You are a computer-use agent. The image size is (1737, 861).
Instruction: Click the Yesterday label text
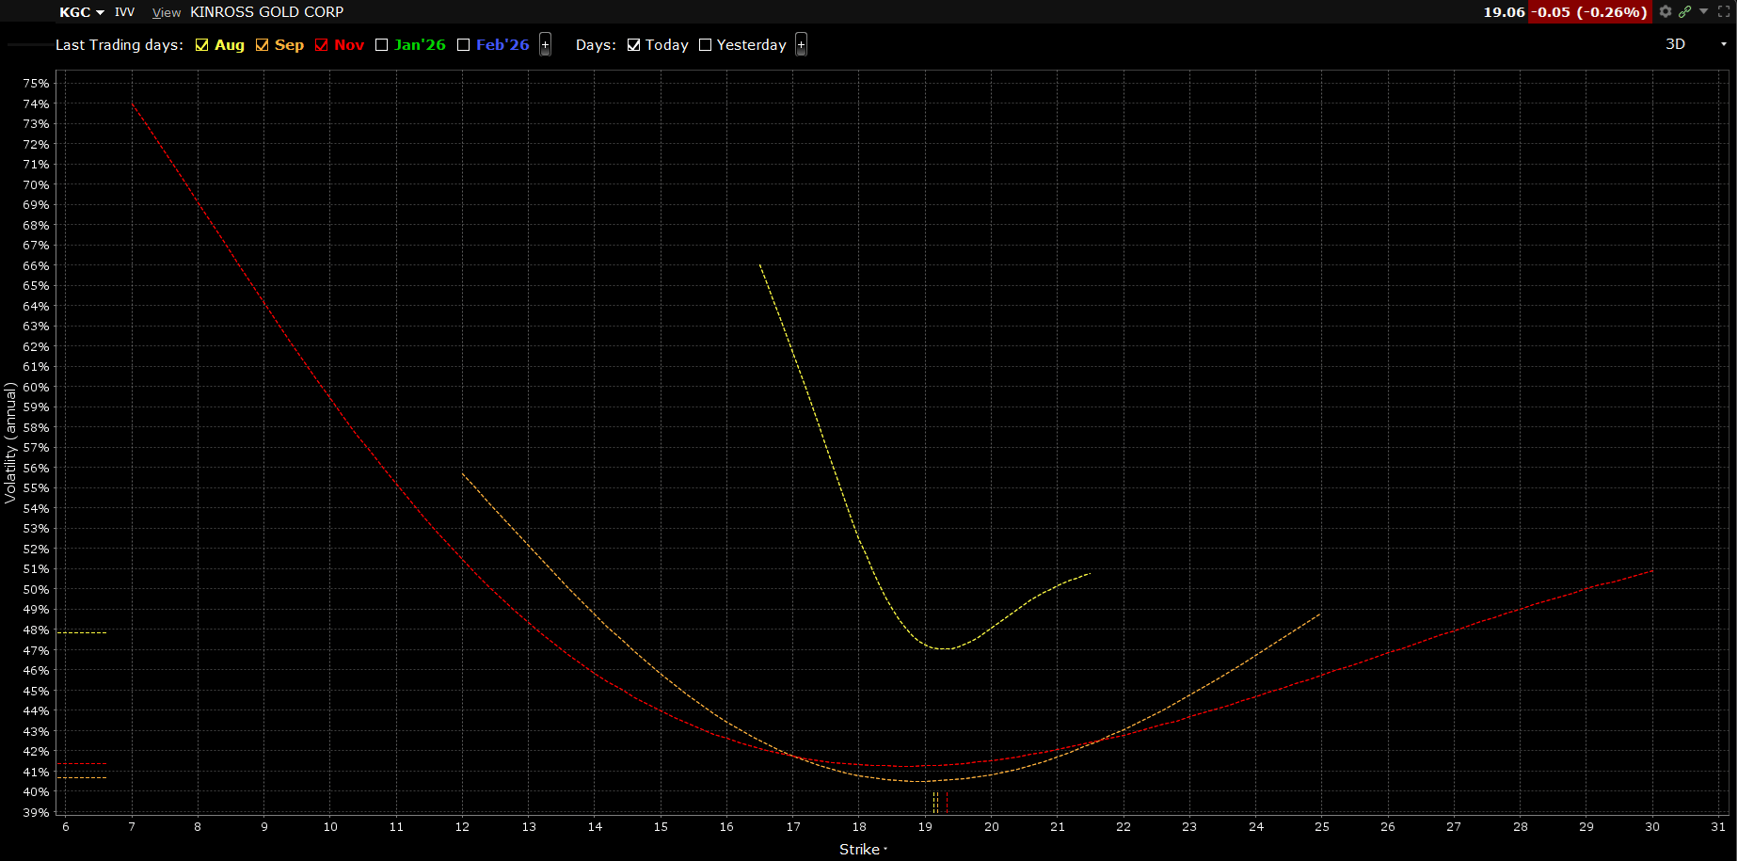(x=752, y=45)
